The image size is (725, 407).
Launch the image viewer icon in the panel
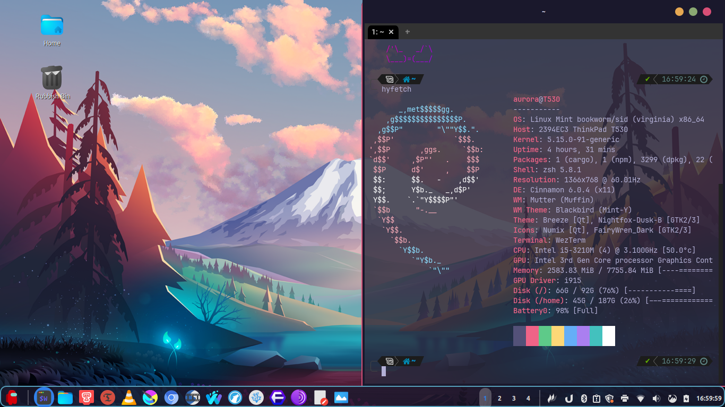pos(341,397)
